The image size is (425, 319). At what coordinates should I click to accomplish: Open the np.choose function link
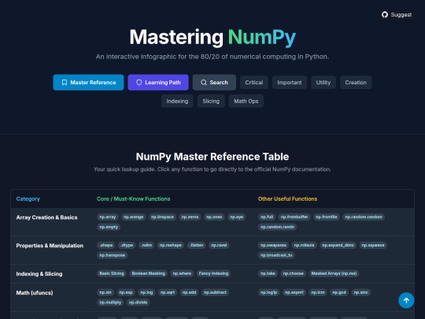click(294, 273)
